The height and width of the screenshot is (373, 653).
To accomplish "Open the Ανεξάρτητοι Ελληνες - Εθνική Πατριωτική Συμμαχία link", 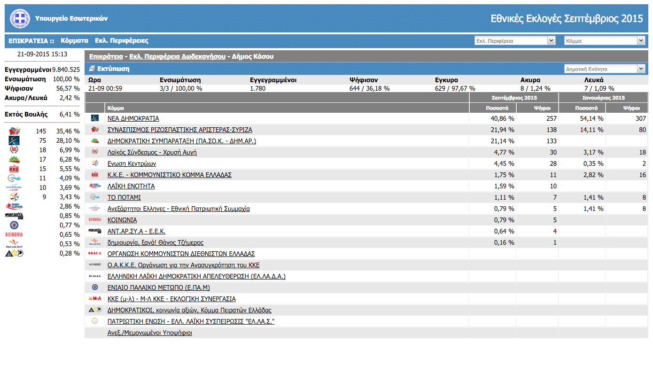I will tap(179, 209).
